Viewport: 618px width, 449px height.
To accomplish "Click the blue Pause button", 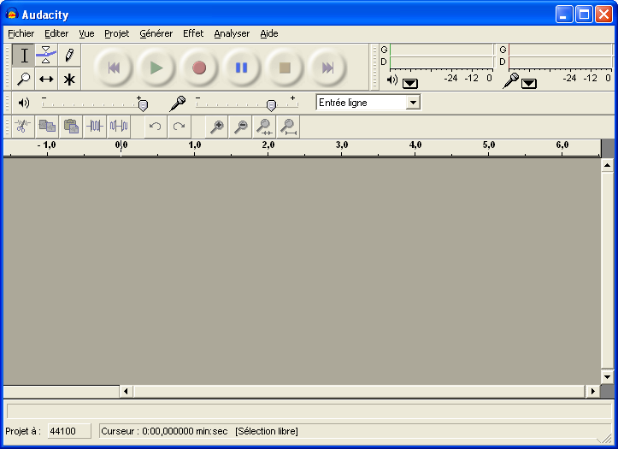I will click(x=242, y=68).
